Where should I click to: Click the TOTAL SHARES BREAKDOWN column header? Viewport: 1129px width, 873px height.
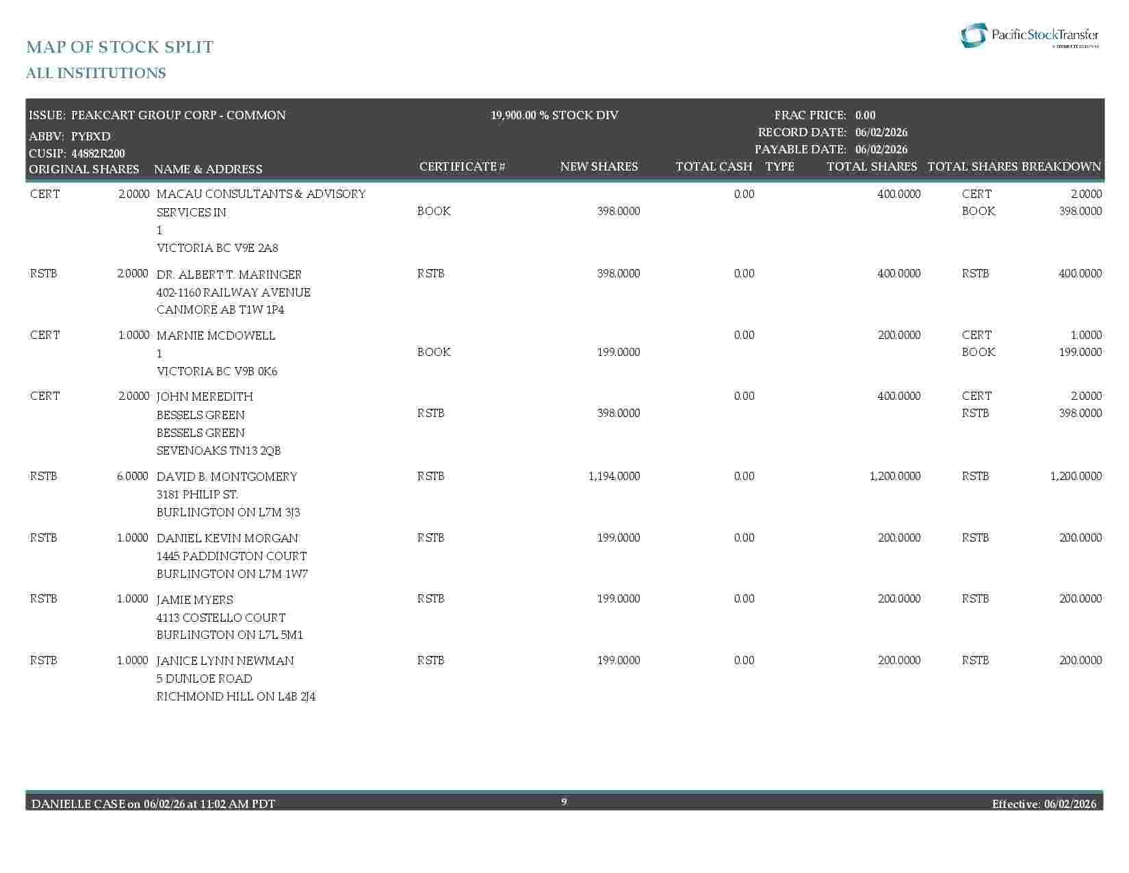(1014, 166)
